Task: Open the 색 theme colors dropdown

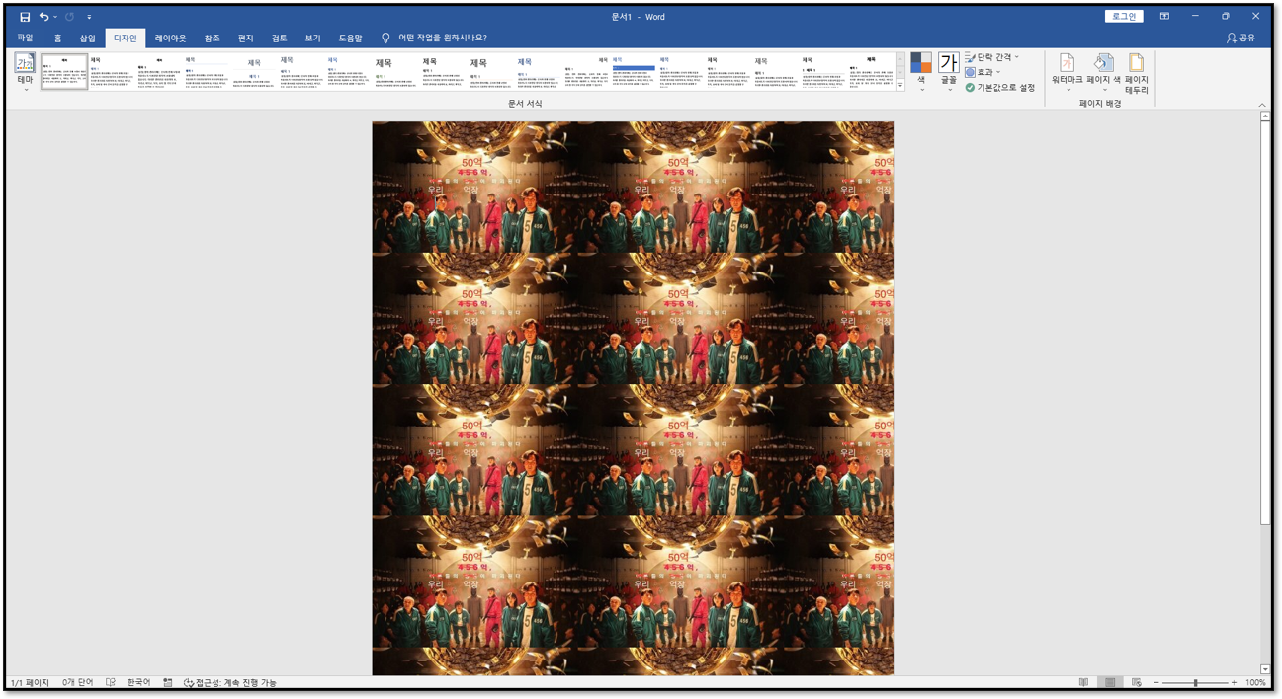Action: pyautogui.click(x=921, y=73)
